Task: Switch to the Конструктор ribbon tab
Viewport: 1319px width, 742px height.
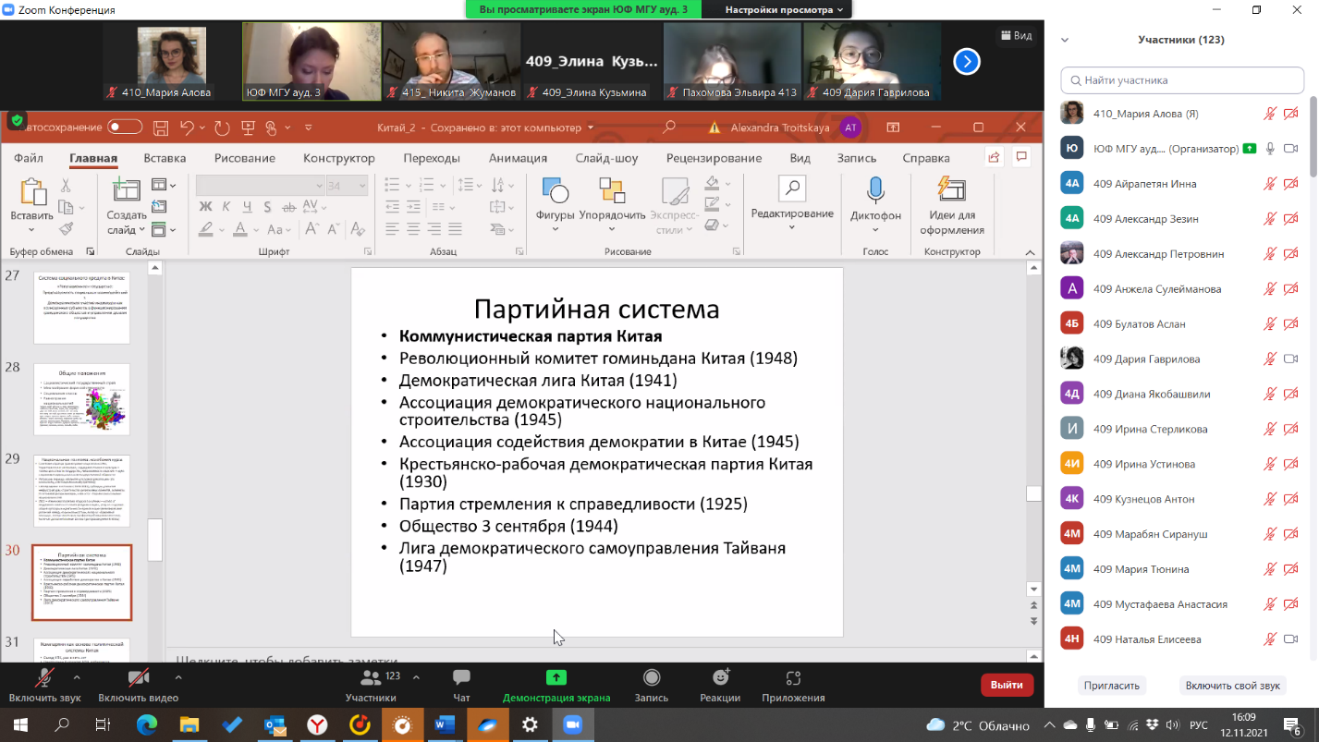Action: click(x=339, y=158)
